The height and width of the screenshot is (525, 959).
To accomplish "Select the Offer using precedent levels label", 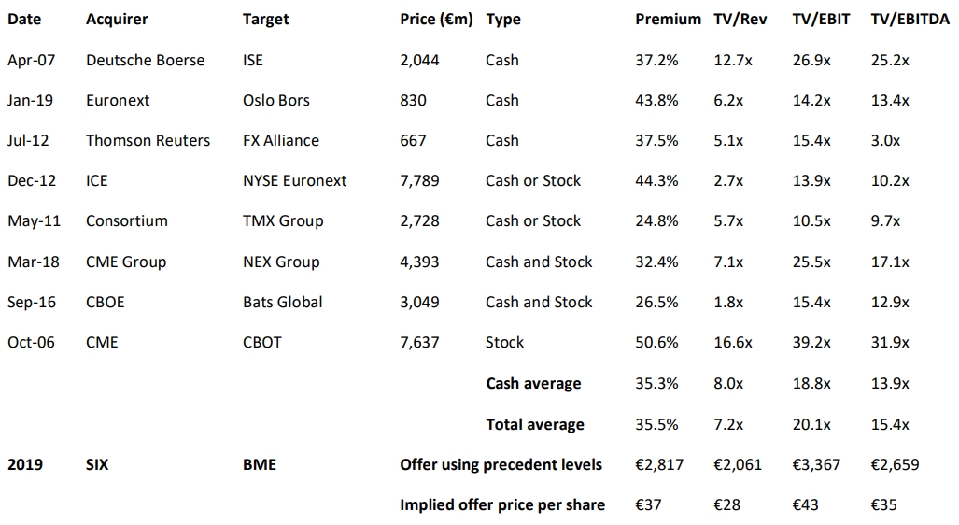I will (501, 464).
